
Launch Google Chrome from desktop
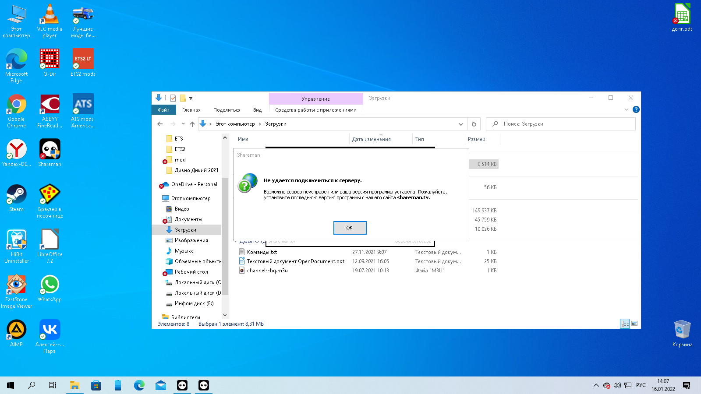16,111
